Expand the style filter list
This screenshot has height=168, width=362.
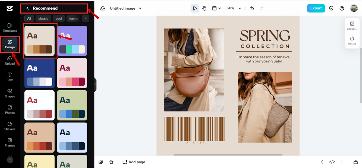coord(86,18)
